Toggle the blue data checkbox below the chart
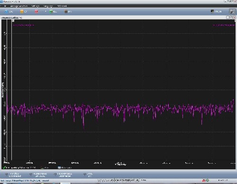Viewport: 237px width, 184px height. pyautogui.click(x=59, y=167)
